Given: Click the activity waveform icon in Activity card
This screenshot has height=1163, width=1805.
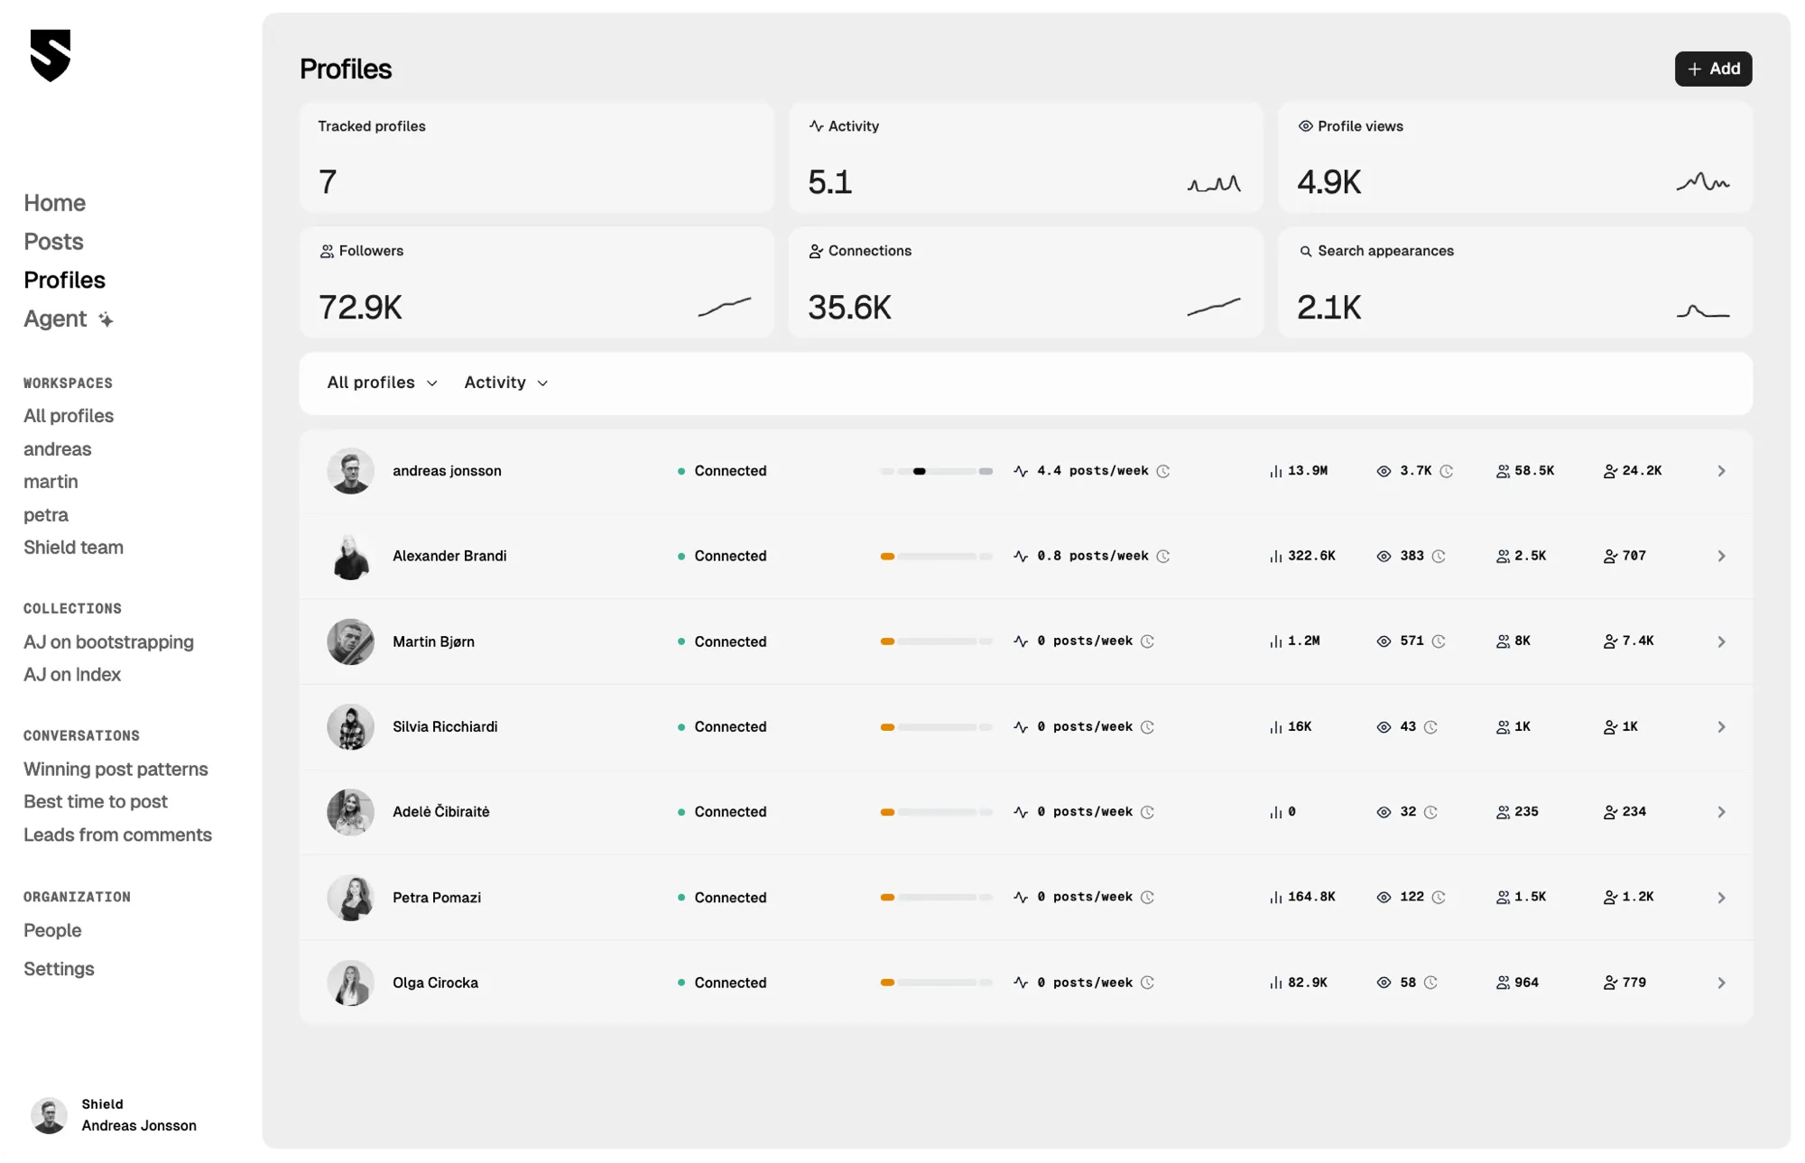Looking at the screenshot, I should coord(817,126).
